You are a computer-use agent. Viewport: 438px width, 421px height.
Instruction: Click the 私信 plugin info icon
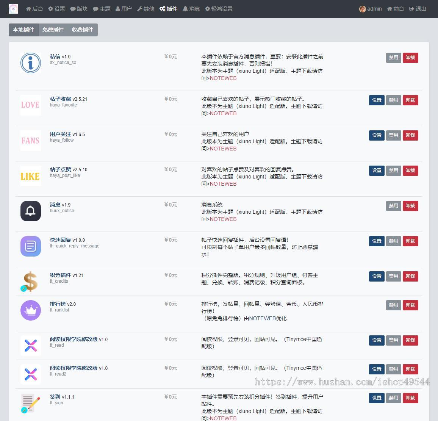pyautogui.click(x=30, y=63)
